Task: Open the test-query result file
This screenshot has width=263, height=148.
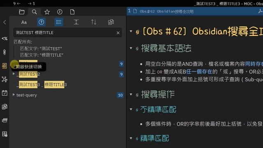Action: [26, 95]
